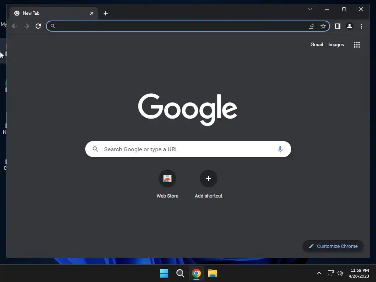Image resolution: width=376 pixels, height=282 pixels.
Task: Open the clock showing 11:59 PM
Action: pyautogui.click(x=359, y=273)
